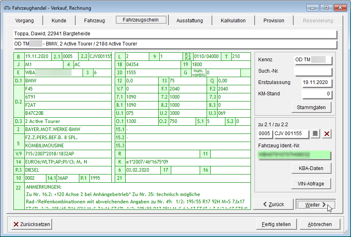Run the VIN-Abfrage
Screen dimensions: 351x237
311,183
